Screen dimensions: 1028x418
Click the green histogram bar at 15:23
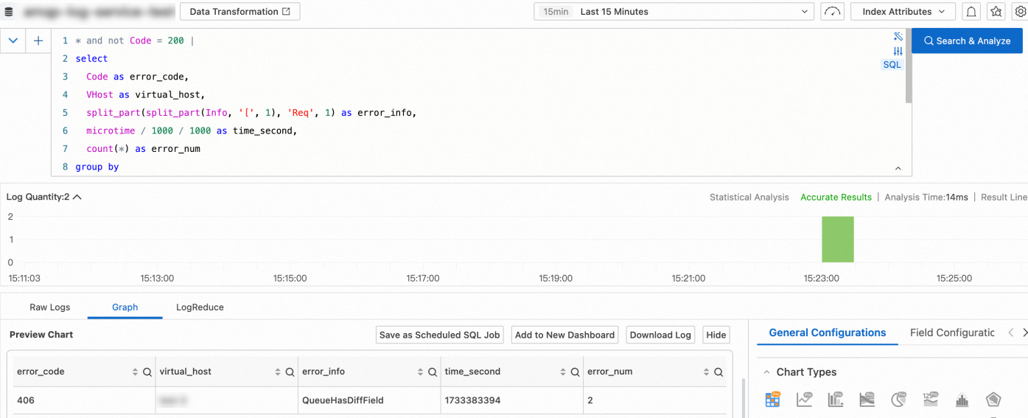click(x=838, y=240)
